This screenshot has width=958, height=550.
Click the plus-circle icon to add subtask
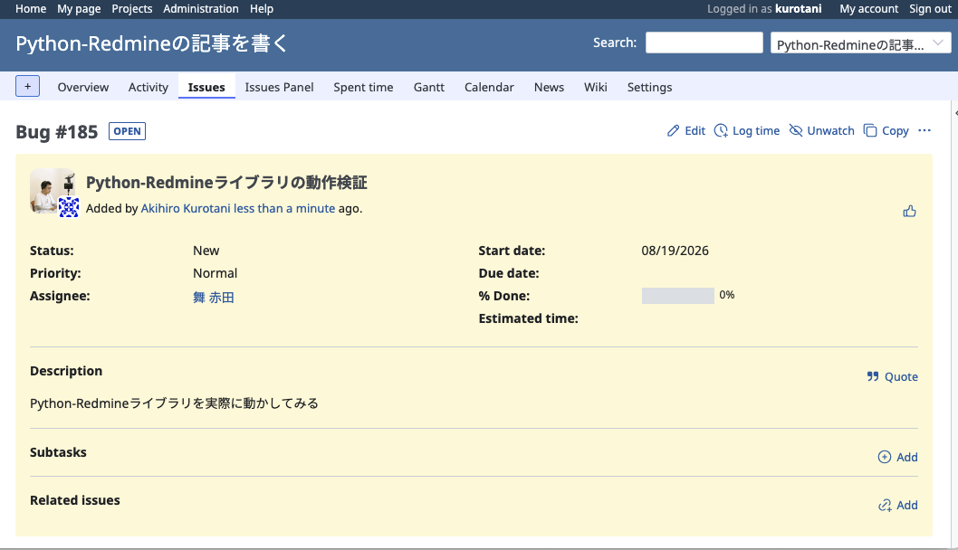(x=884, y=457)
